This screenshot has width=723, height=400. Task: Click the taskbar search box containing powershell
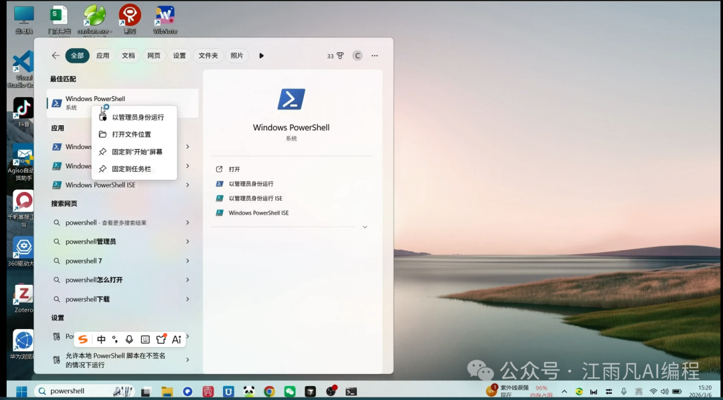tap(85, 391)
